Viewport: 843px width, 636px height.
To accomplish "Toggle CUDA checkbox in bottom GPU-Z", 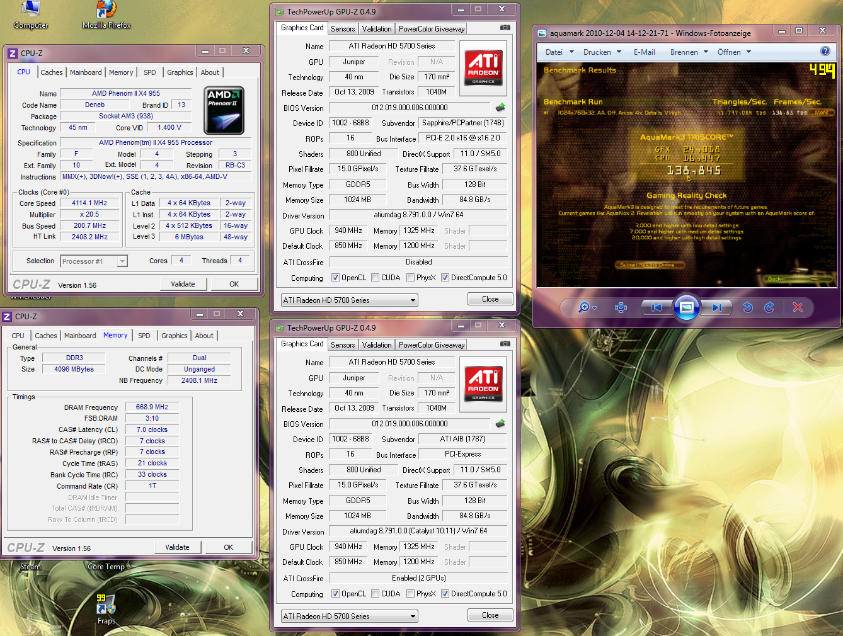I will [376, 594].
